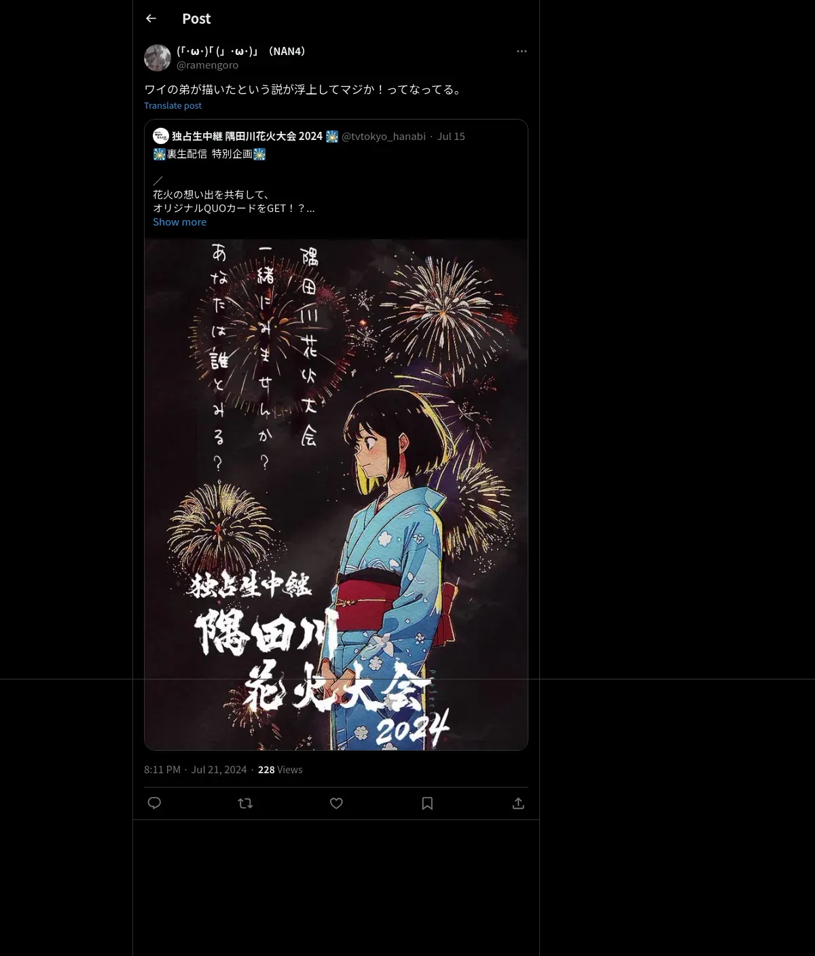View the 228 Views count
Image resolution: width=815 pixels, height=956 pixels.
280,769
